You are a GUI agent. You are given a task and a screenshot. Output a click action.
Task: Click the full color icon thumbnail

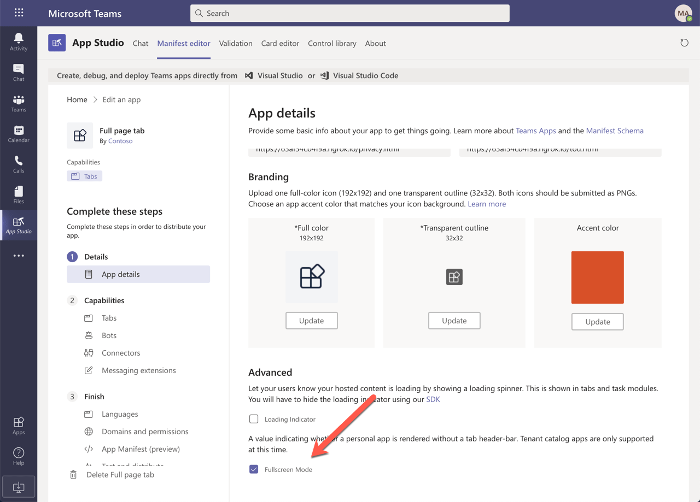pos(312,277)
